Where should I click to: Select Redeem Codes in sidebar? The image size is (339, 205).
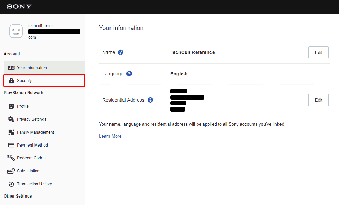(x=45, y=158)
